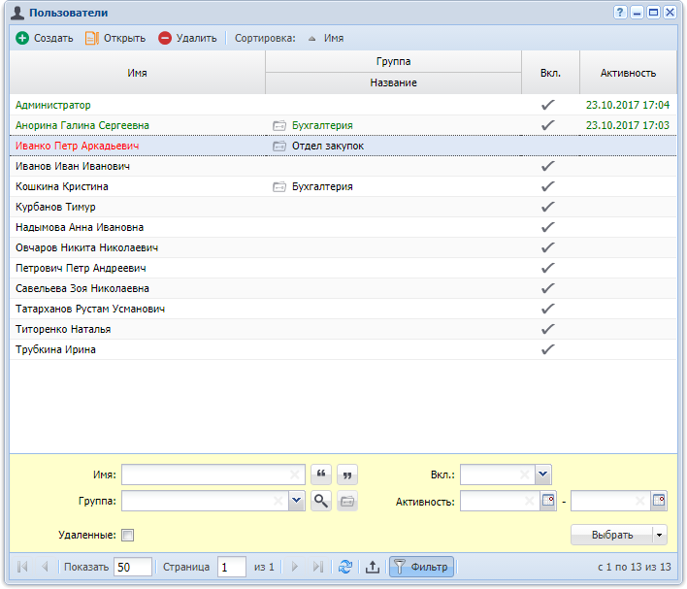
Task: Click enabled checkmark in Савельева Зоя Николаевна row
Action: click(547, 288)
